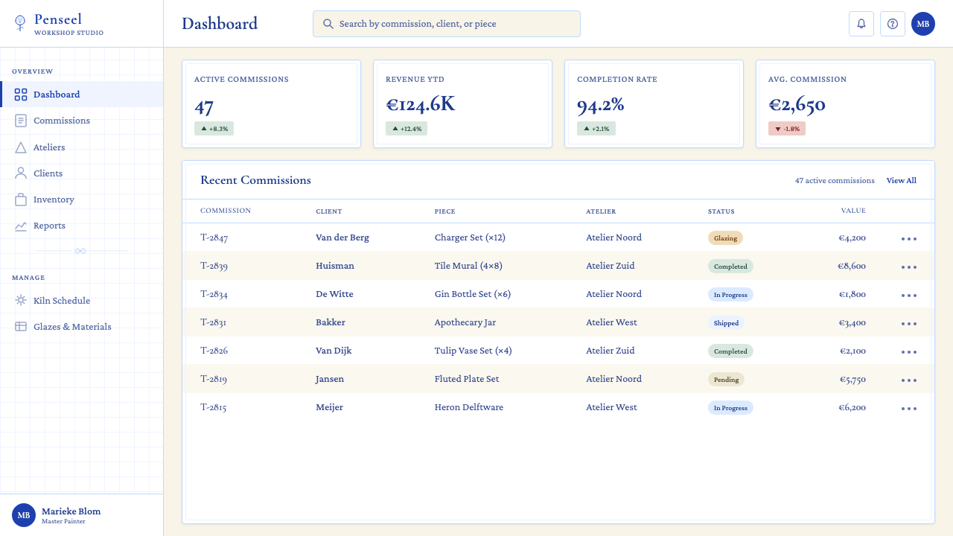Click the Glazing status badge
Viewport: 953px width, 536px height.
click(x=725, y=238)
